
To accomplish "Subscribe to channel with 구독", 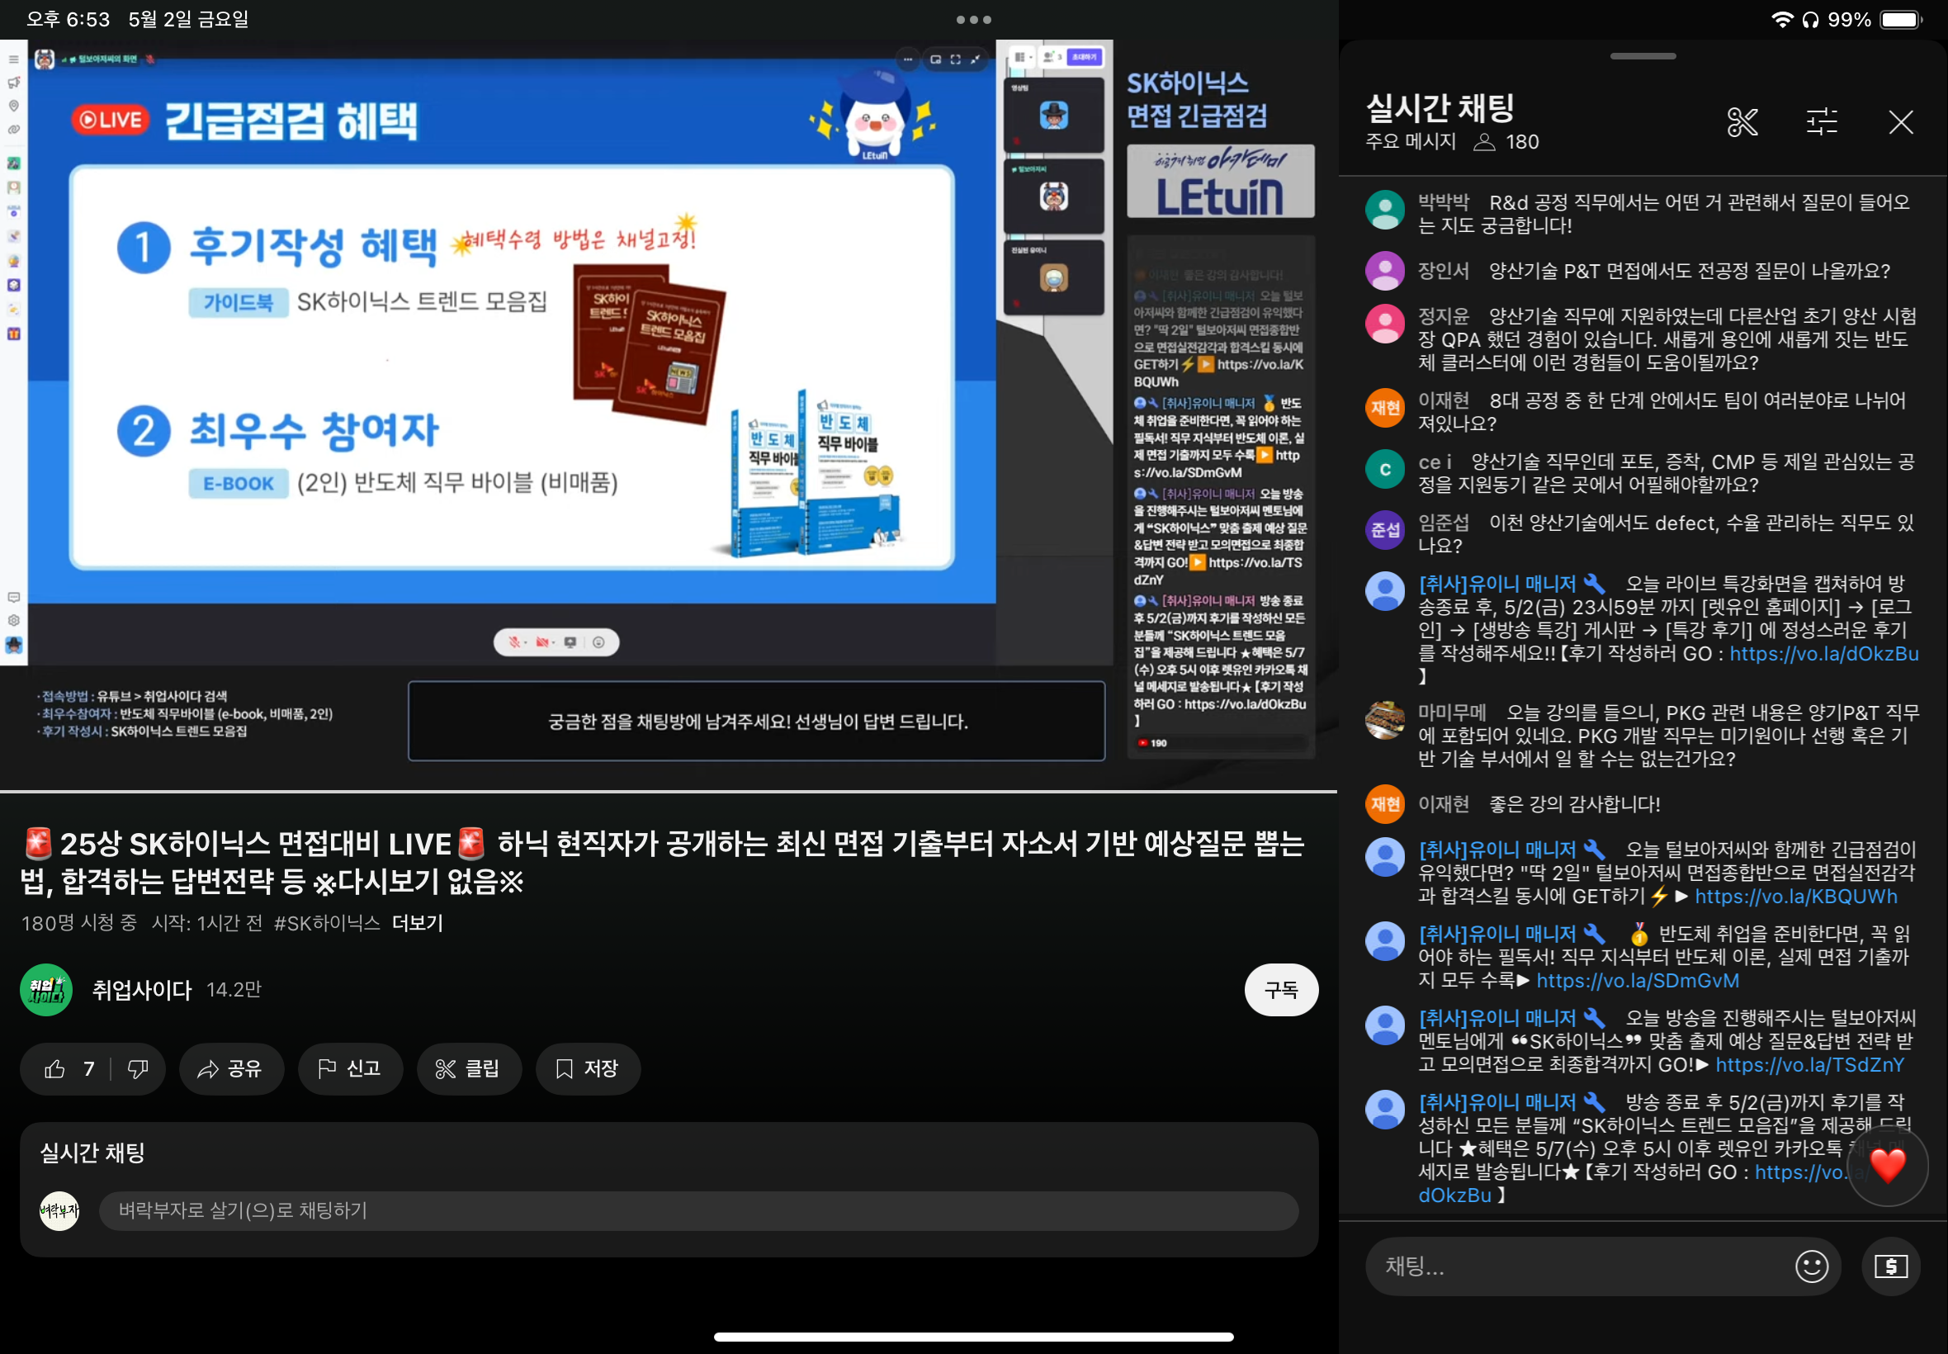I will click(x=1280, y=989).
